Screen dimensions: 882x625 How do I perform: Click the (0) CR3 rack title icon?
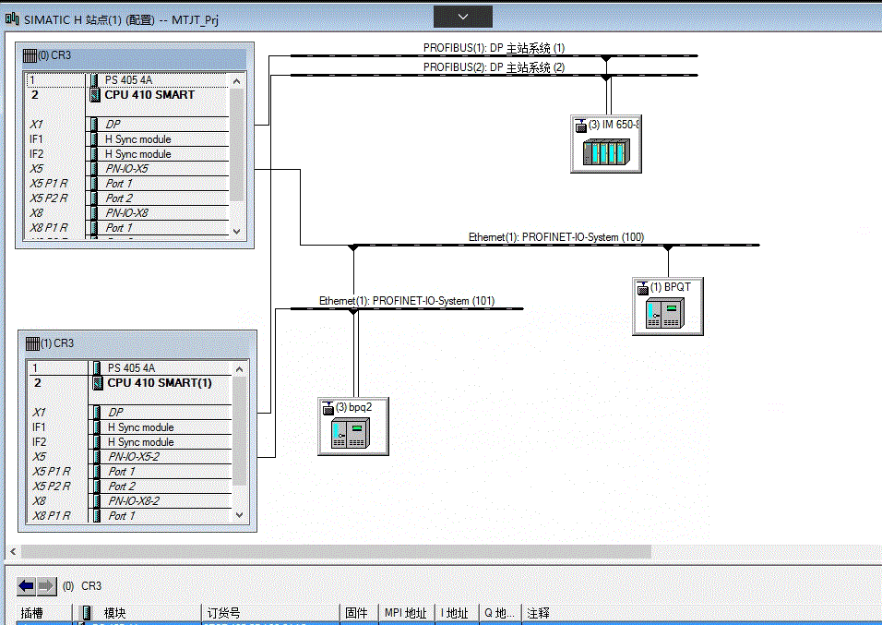pyautogui.click(x=30, y=55)
